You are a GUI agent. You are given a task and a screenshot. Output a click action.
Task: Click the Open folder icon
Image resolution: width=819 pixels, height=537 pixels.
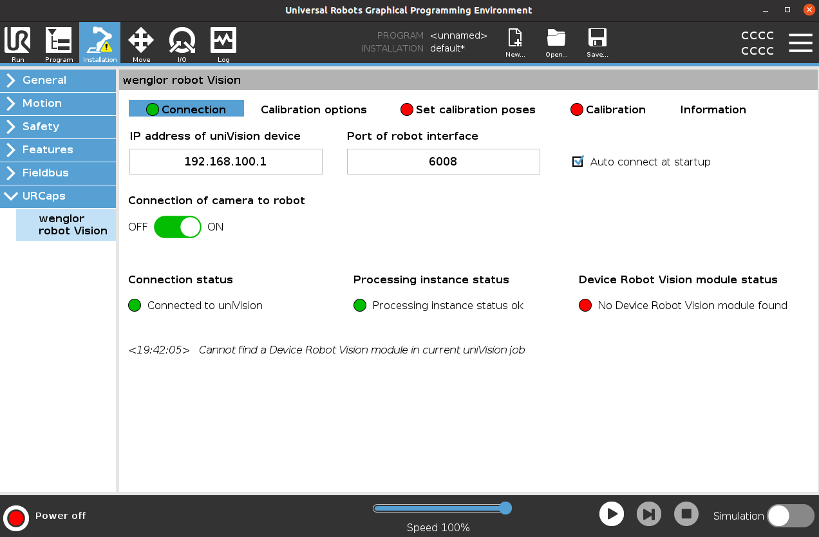556,42
